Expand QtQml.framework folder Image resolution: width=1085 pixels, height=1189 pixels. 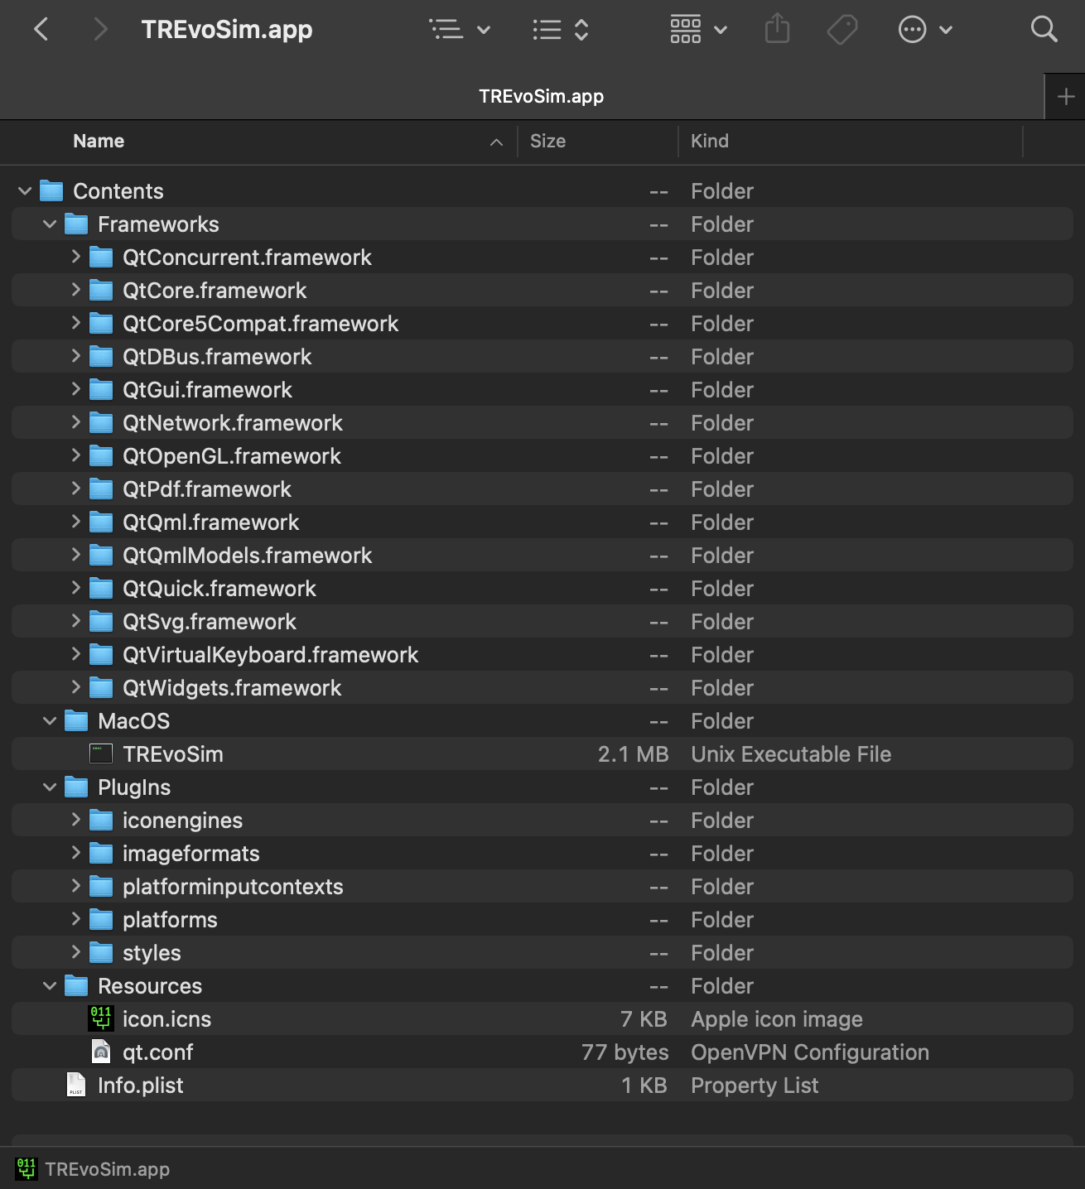pos(75,522)
